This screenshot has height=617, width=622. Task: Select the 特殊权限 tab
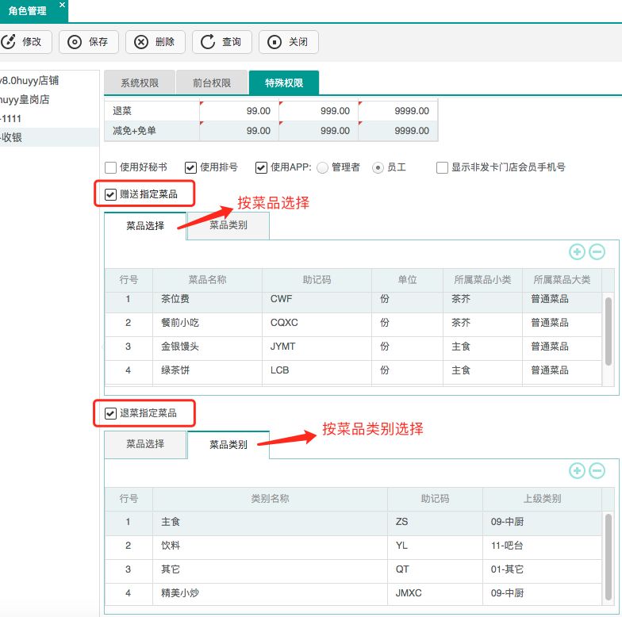pos(284,82)
